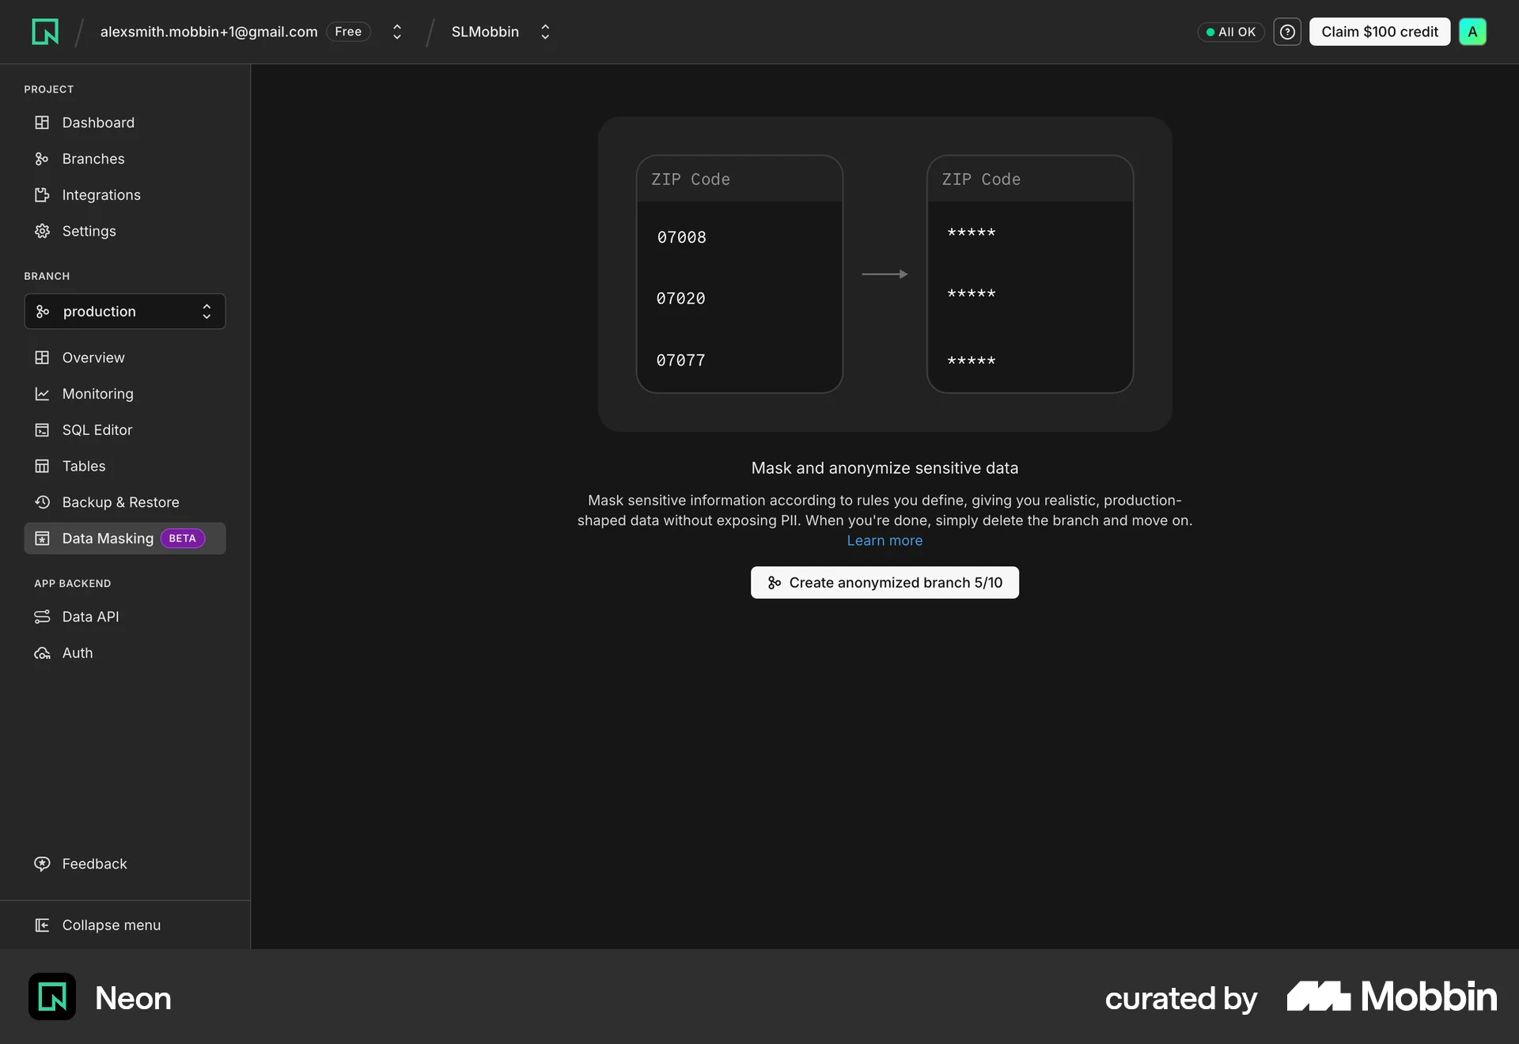This screenshot has width=1519, height=1044.
Task: Click 'Mask and anonymize sensitive data' heading
Action: pos(885,468)
